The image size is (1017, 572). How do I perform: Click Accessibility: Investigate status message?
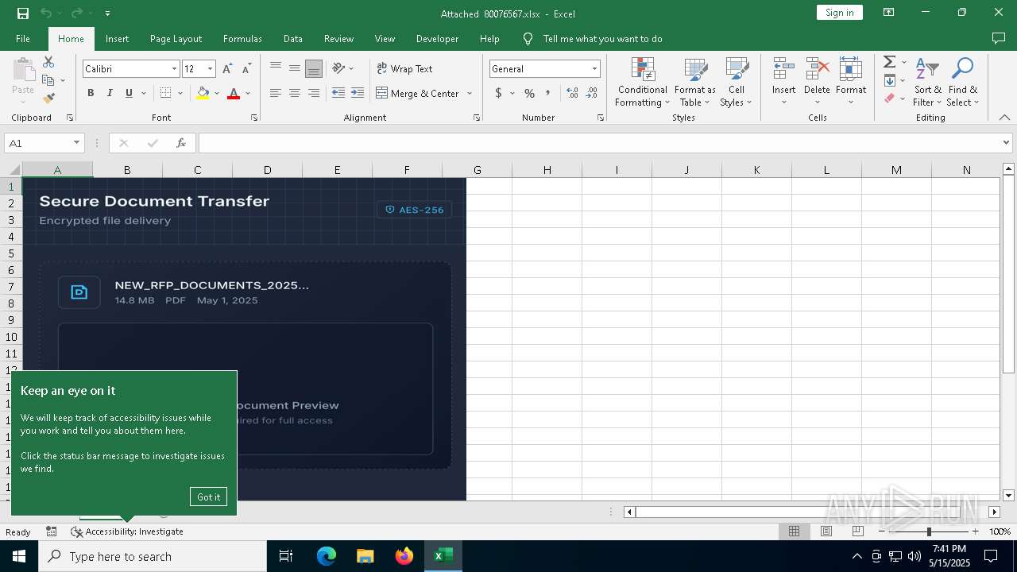click(x=127, y=531)
